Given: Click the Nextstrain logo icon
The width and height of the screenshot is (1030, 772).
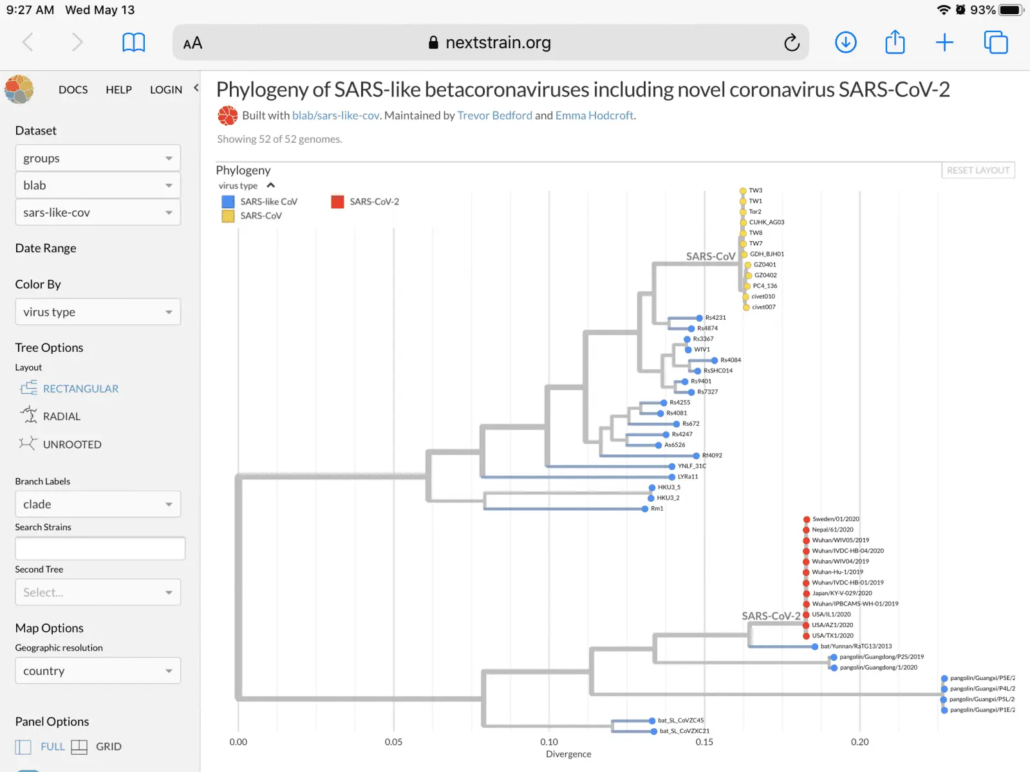Looking at the screenshot, I should 19,89.
